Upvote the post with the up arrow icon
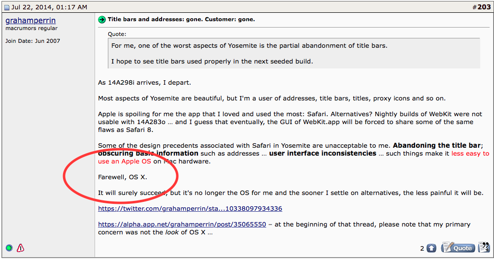Viewport: 494px width, 259px height. click(431, 248)
